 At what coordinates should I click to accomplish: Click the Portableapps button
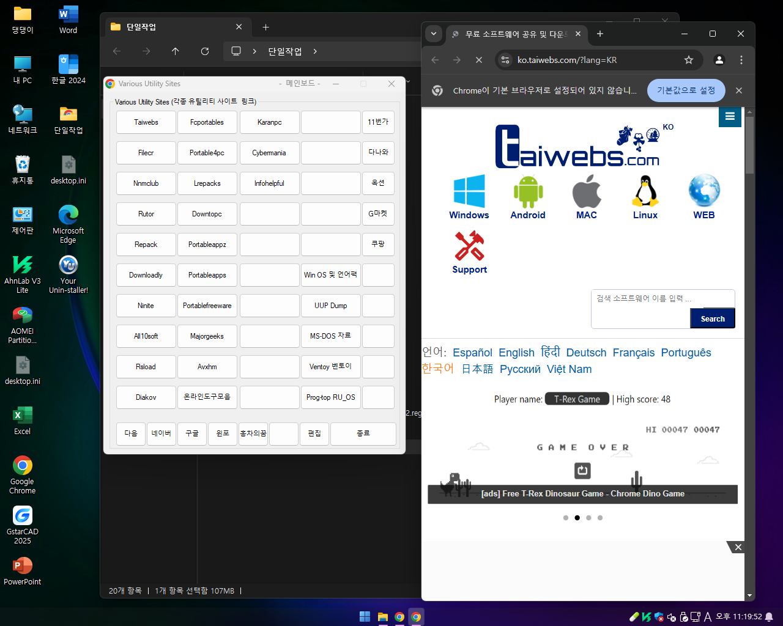tap(207, 275)
